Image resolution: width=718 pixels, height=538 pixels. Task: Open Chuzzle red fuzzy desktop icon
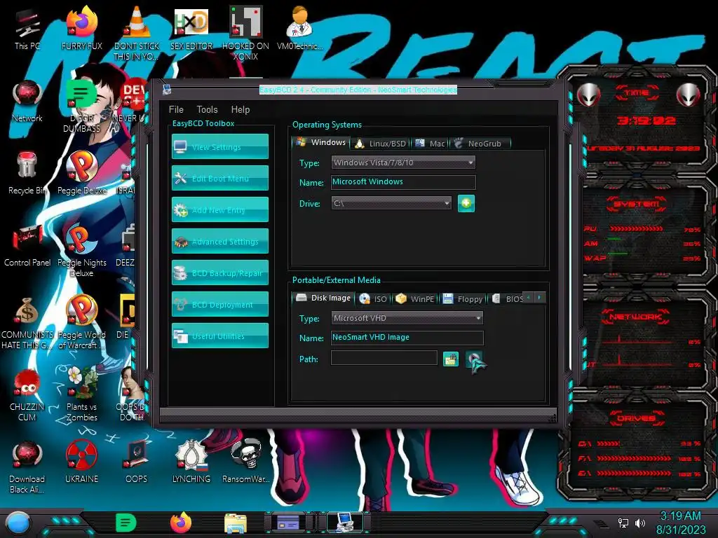27,395
